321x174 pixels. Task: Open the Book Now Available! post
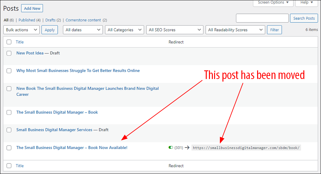(72, 147)
